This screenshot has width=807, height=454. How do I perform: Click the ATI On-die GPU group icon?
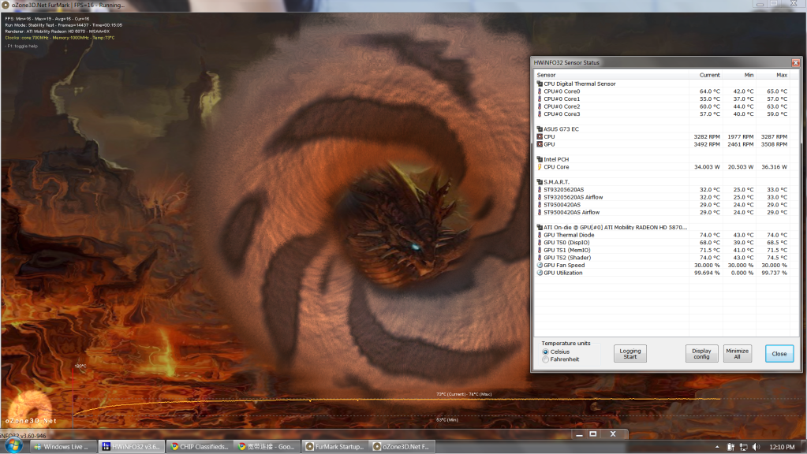[x=540, y=227]
